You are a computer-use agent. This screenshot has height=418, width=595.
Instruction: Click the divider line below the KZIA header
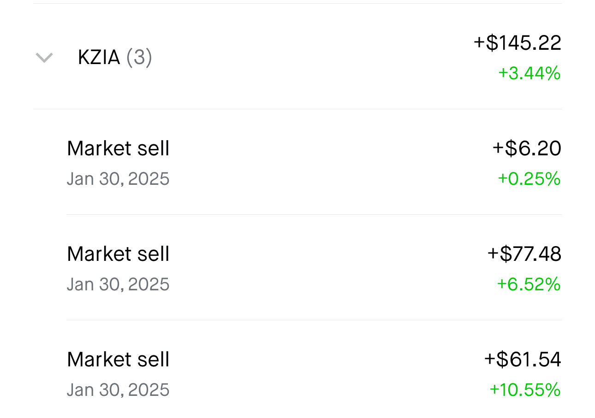coord(297,109)
